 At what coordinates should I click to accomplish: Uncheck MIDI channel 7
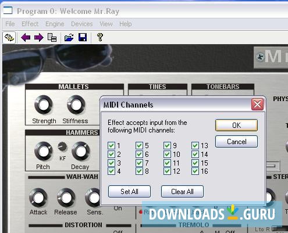[139, 163]
